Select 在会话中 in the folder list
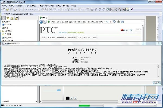Image resolution: width=163 pixels, height=108 pixels. pyautogui.click(x=7, y=24)
